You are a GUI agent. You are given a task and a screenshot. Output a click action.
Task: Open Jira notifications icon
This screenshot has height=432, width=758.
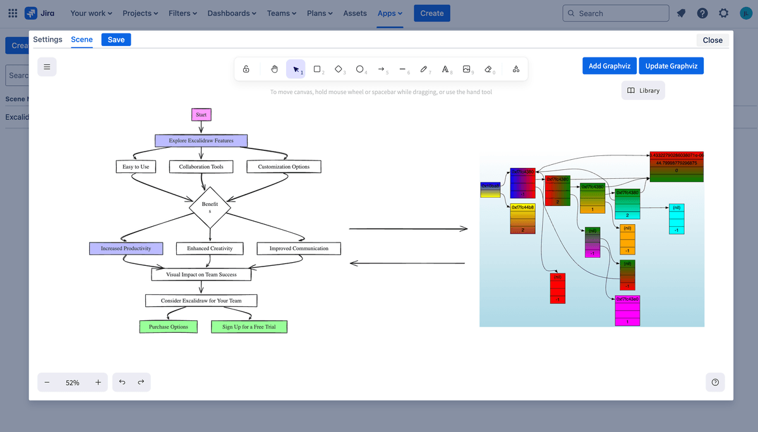[682, 13]
